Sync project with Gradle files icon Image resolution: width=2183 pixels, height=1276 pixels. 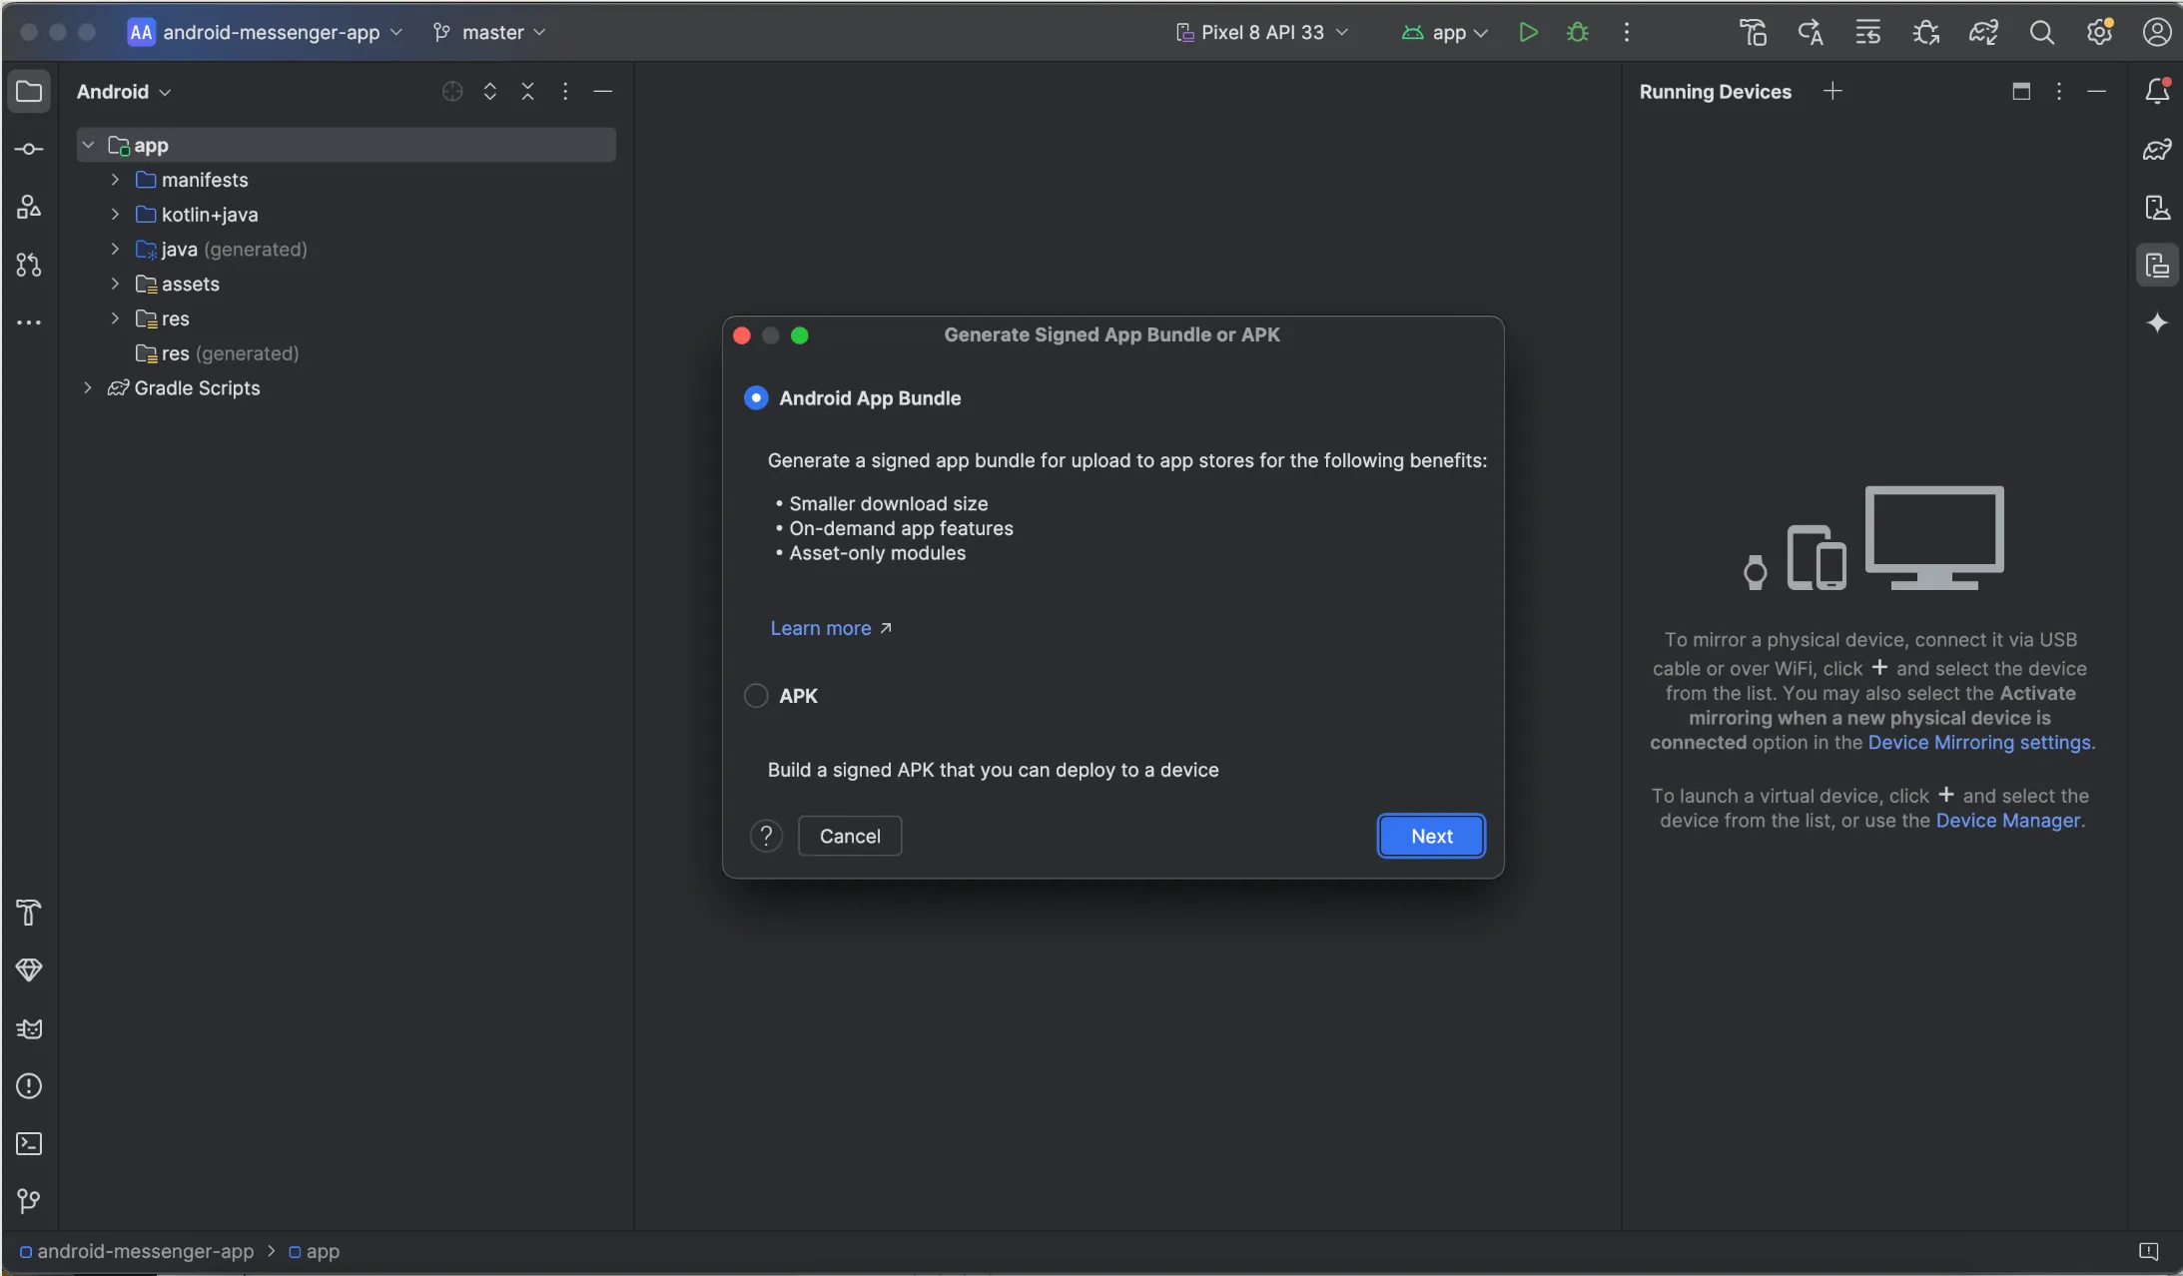tap(1983, 32)
